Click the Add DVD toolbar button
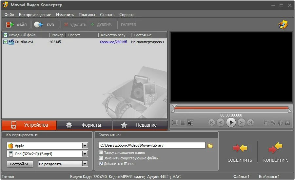This screenshot has width=295, height=180. click(45, 25)
